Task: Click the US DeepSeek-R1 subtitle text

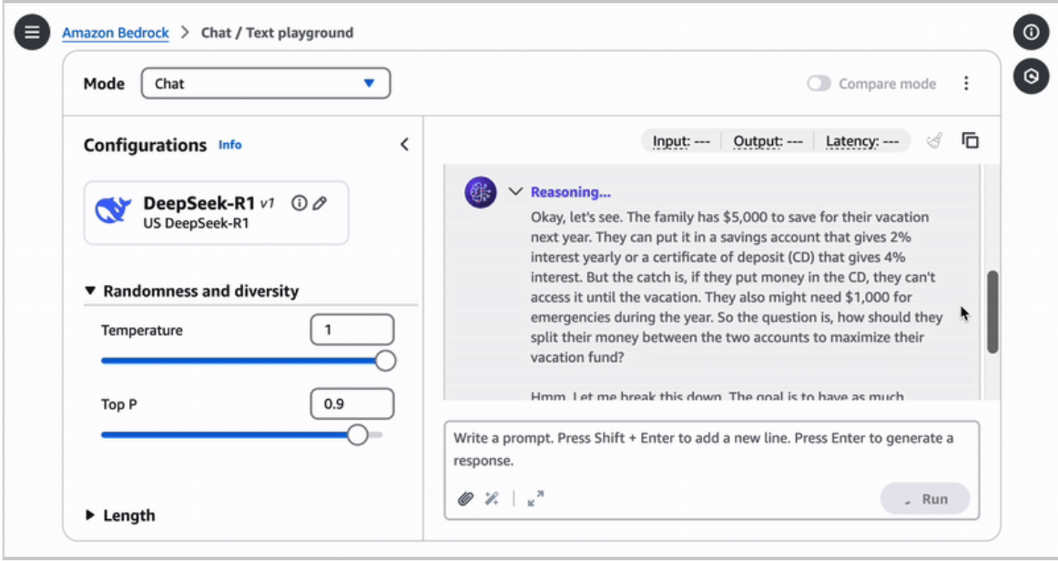Action: [x=197, y=223]
